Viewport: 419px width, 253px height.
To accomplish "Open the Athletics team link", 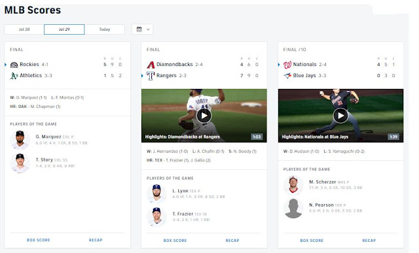I will point(31,76).
